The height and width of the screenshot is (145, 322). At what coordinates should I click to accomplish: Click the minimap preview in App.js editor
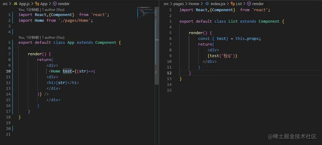point(146,13)
